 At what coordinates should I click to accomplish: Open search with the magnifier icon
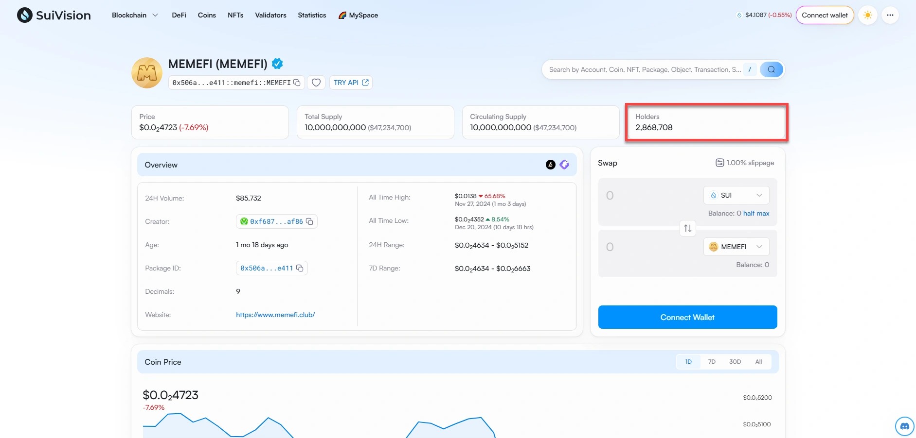(771, 69)
